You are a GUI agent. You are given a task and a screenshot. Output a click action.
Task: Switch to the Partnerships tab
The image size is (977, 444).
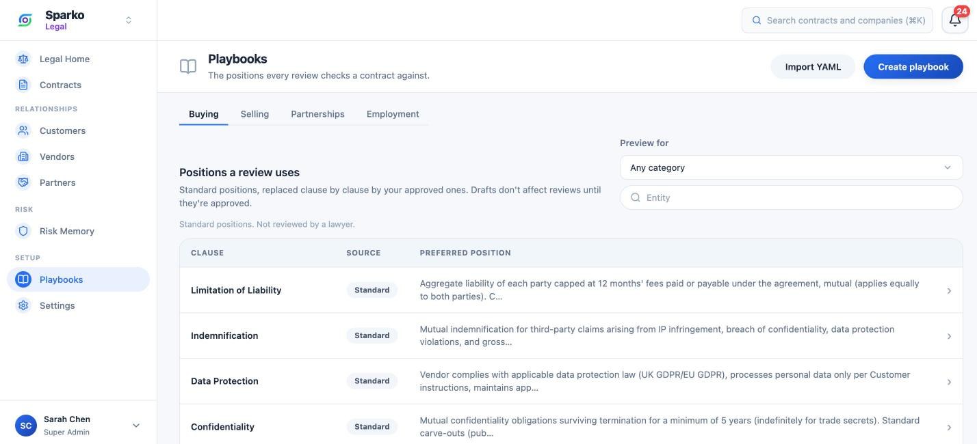(317, 114)
